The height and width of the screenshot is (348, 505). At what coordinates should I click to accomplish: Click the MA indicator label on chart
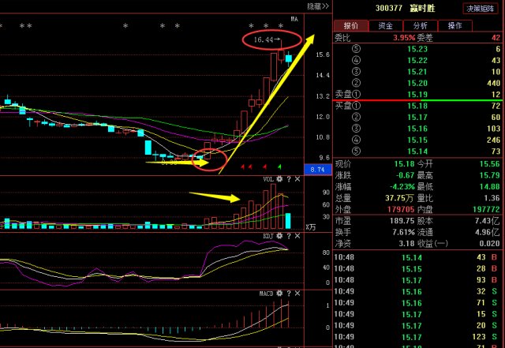pyautogui.click(x=294, y=18)
